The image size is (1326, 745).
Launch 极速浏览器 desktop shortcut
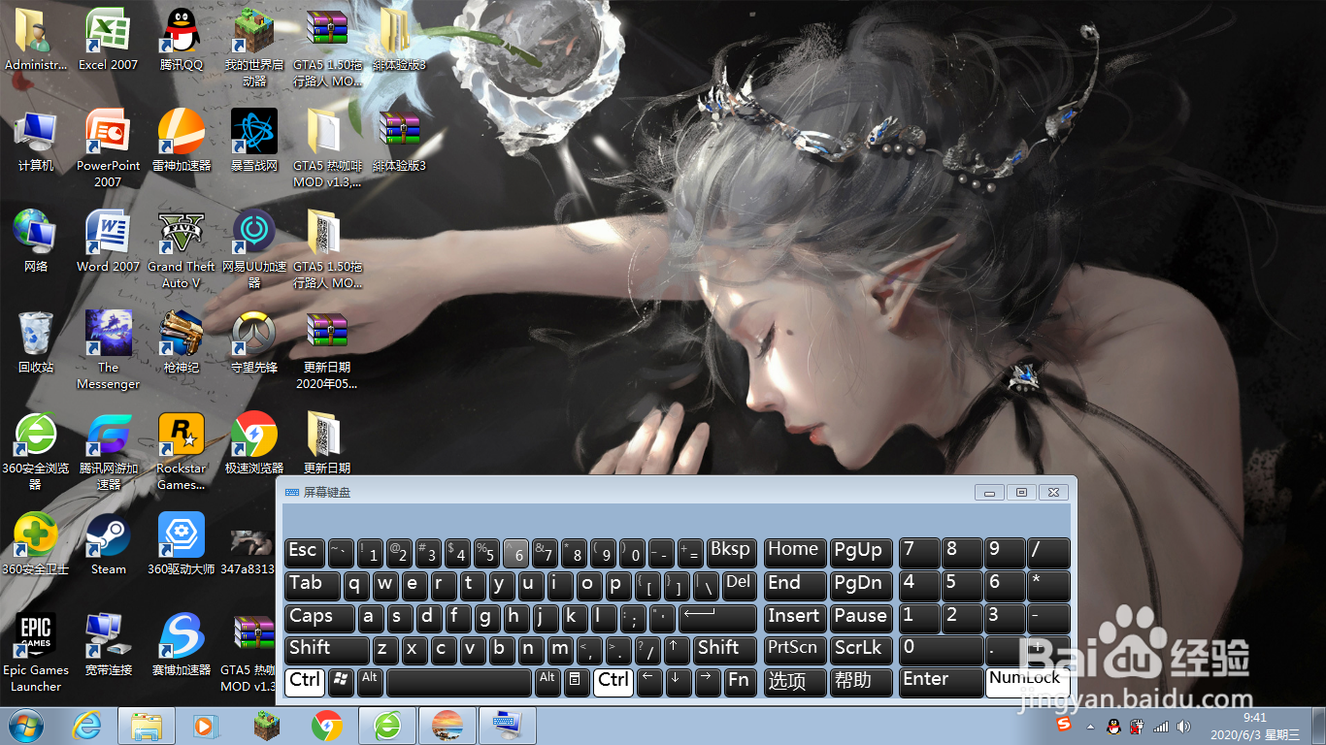coord(254,442)
